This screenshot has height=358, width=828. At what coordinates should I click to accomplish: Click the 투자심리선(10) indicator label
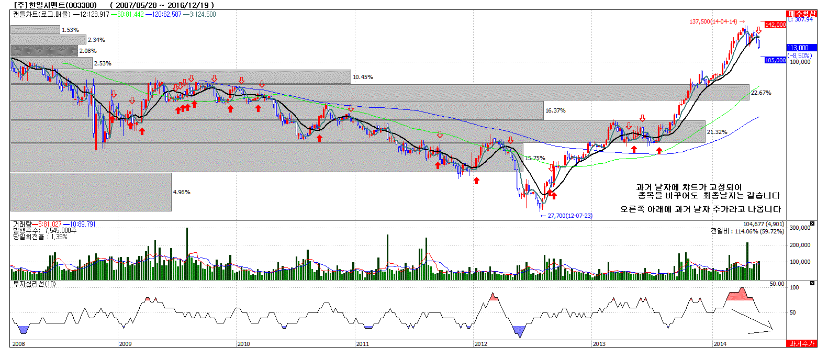[35, 284]
